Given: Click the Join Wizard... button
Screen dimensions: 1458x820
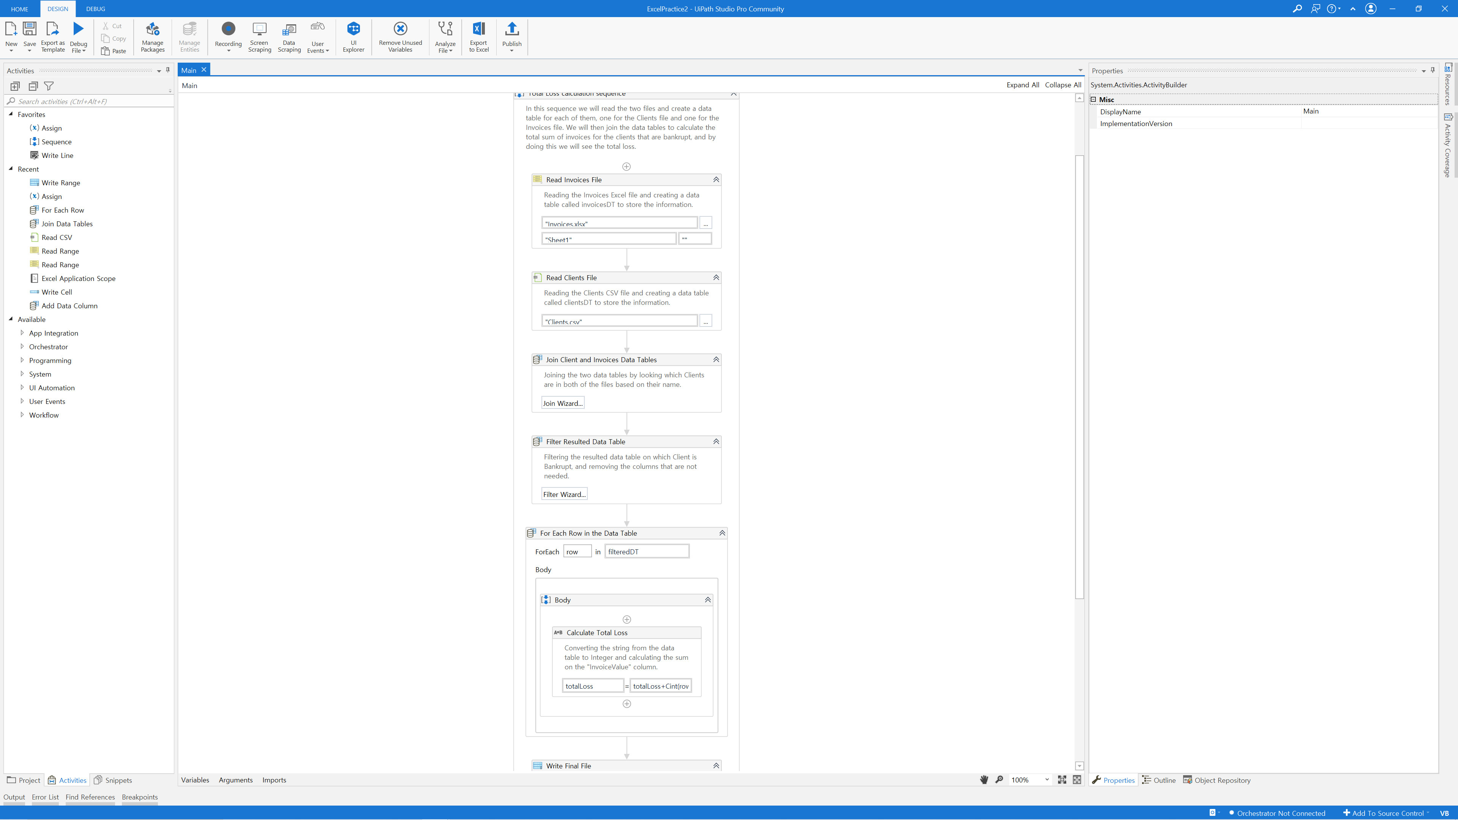Looking at the screenshot, I should pos(562,403).
